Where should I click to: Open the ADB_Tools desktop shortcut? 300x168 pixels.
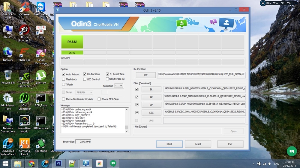pos(41,100)
